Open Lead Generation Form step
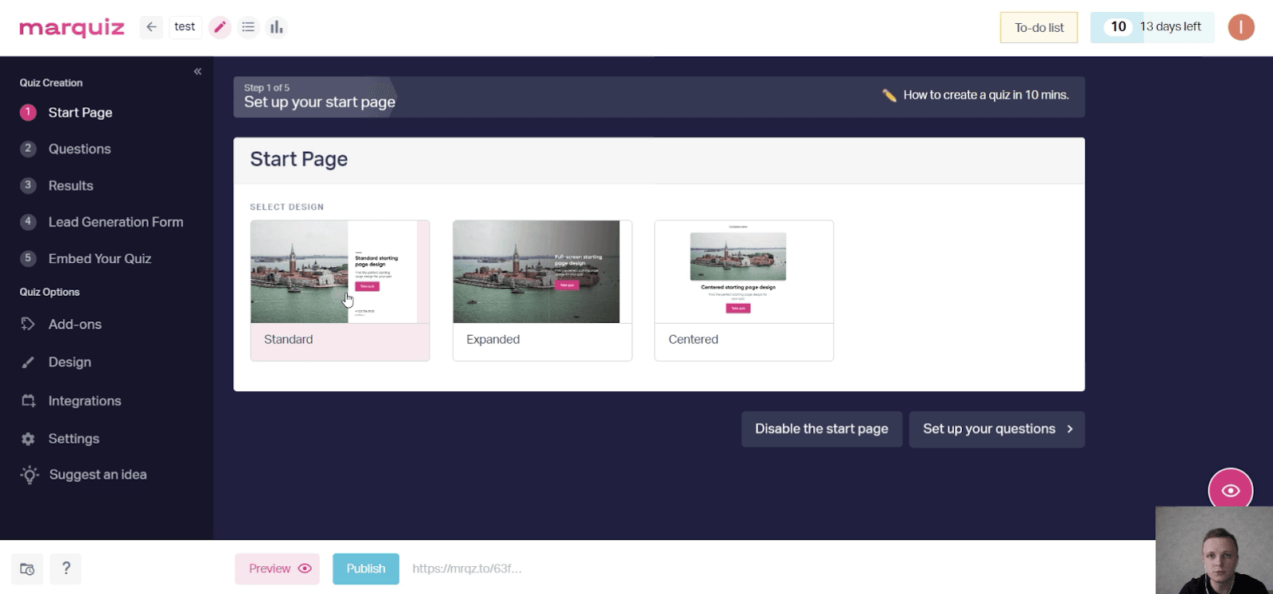The width and height of the screenshot is (1273, 594). 115,223
